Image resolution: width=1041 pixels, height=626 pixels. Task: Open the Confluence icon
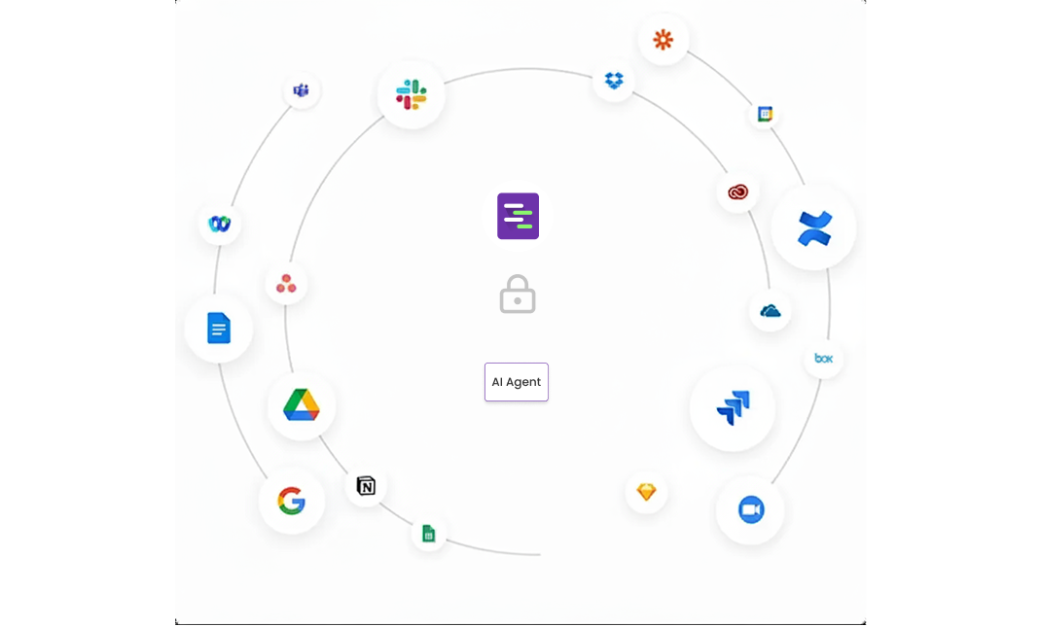[814, 228]
